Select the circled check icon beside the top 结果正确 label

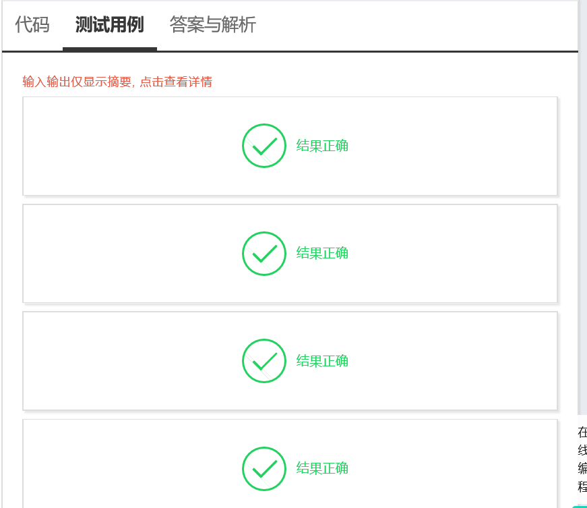click(264, 146)
